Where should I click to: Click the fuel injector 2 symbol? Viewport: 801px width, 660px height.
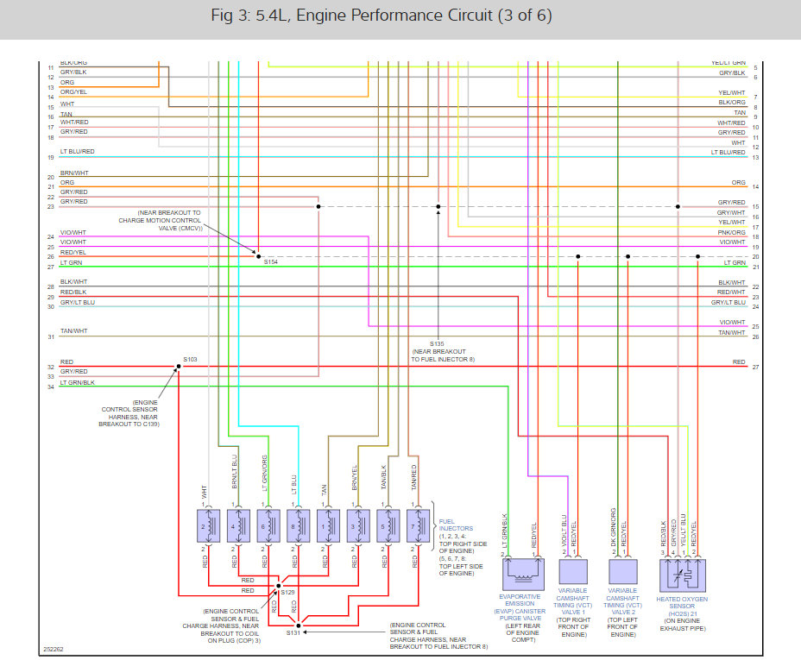click(208, 525)
